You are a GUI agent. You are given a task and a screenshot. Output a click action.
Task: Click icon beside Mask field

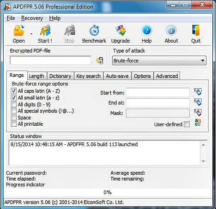coord(198,113)
